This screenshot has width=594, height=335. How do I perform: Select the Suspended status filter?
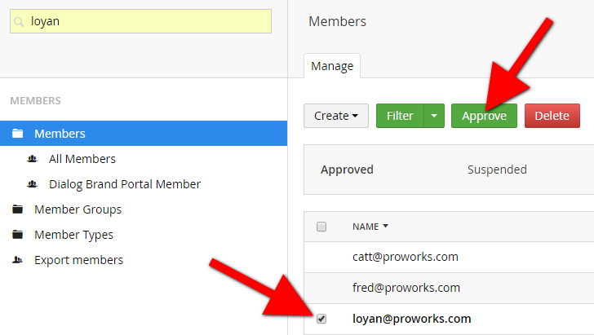496,170
